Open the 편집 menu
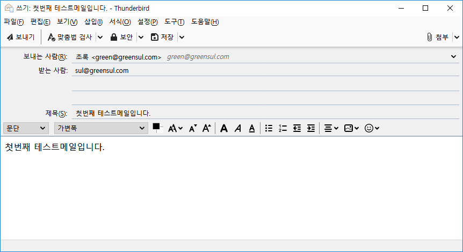This screenshot has width=463, height=252. pos(40,22)
